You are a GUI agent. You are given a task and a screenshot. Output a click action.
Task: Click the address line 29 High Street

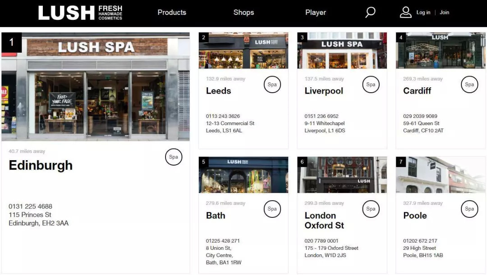point(420,248)
